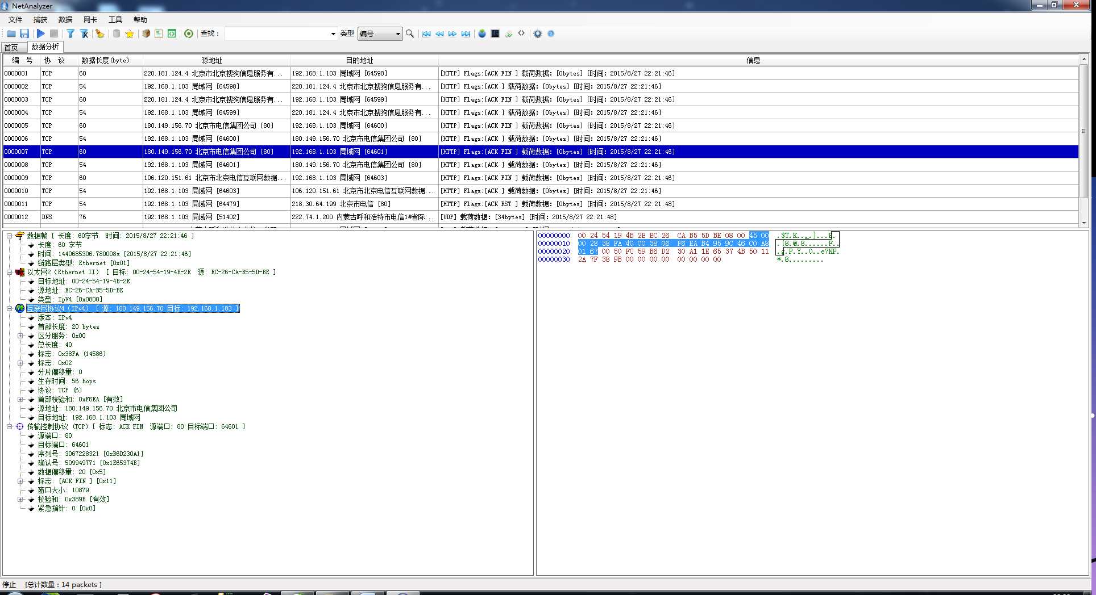Start capture with the blue play icon
The image size is (1096, 595).
tap(41, 33)
